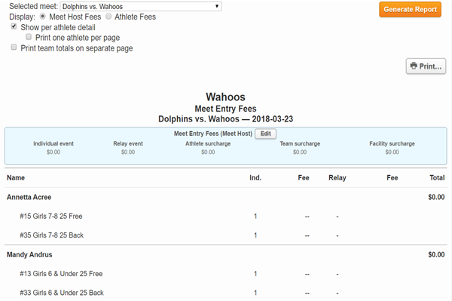This screenshot has width=452, height=301.
Task: Check Print team totals on separate page
Action: tap(14, 47)
